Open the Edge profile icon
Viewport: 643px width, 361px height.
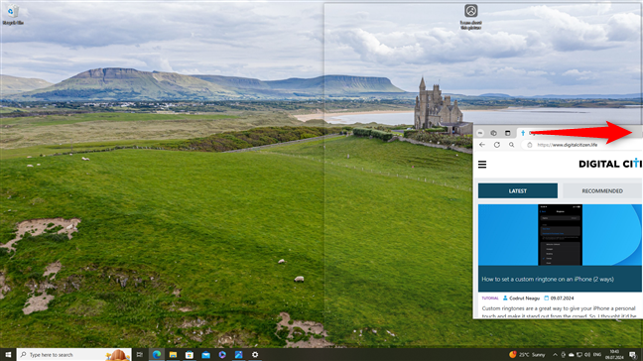coord(480,133)
